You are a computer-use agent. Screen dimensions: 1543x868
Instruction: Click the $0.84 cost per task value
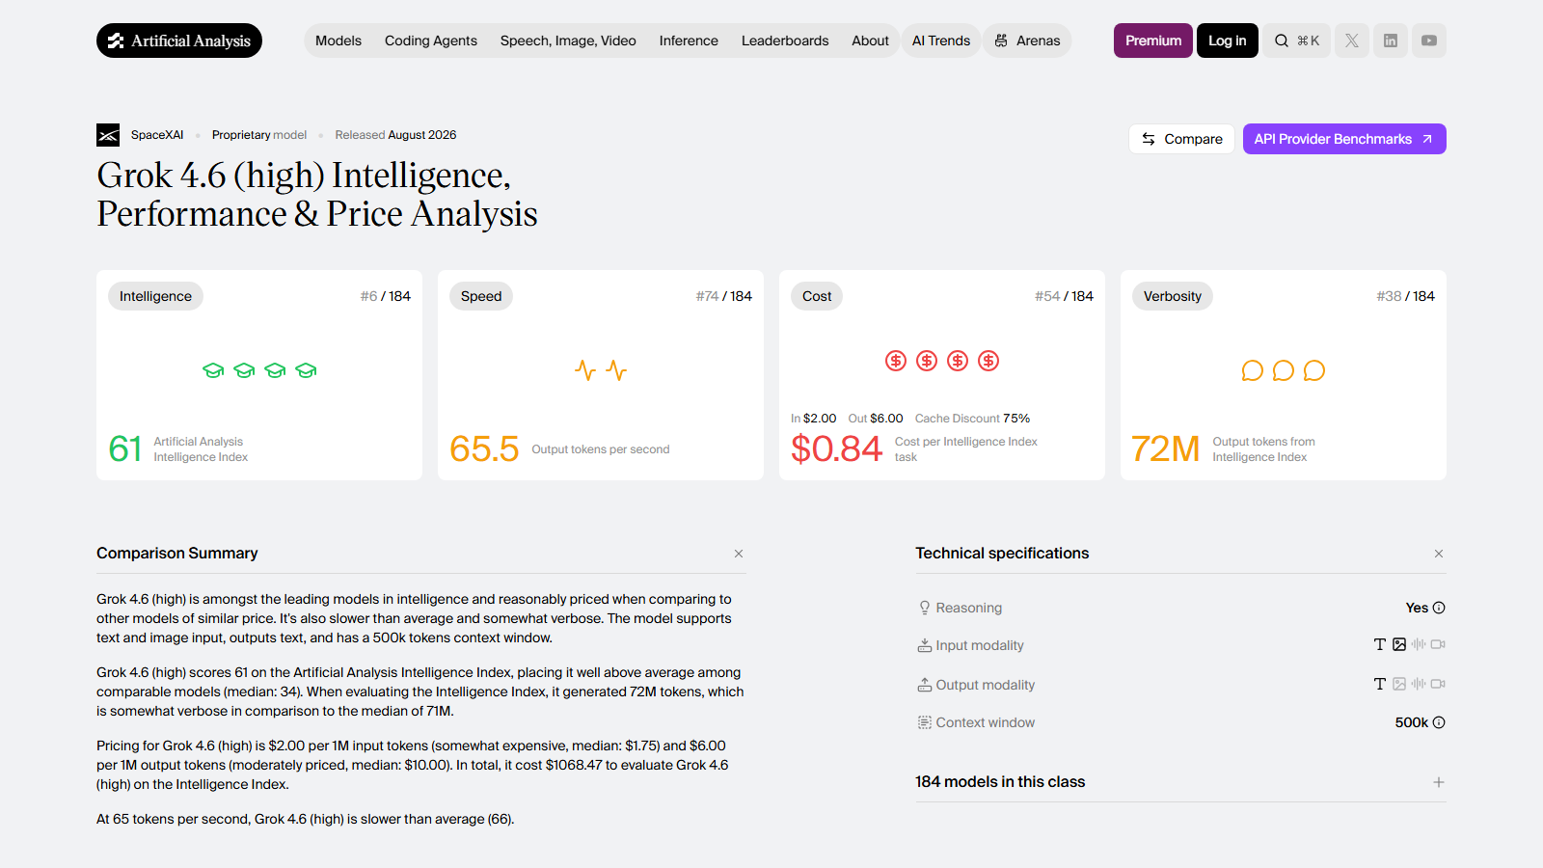[836, 448]
